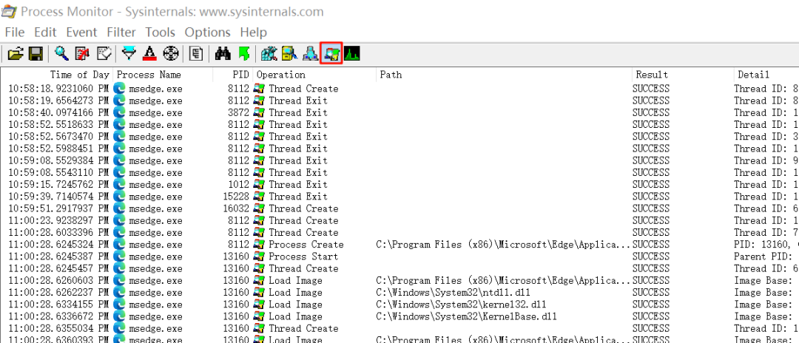
Task: Click the PID 3872 cell
Action: pyautogui.click(x=239, y=112)
